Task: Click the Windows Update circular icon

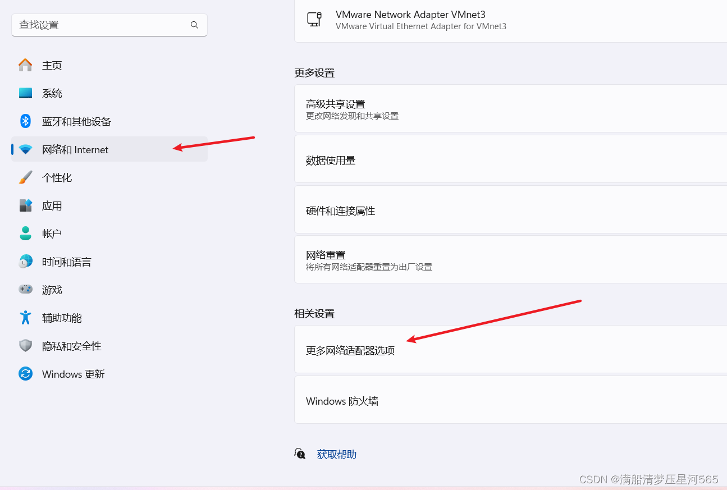Action: (x=25, y=374)
